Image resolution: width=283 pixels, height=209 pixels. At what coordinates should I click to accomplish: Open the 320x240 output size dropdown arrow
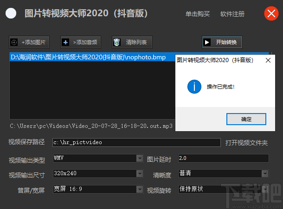point(140,174)
